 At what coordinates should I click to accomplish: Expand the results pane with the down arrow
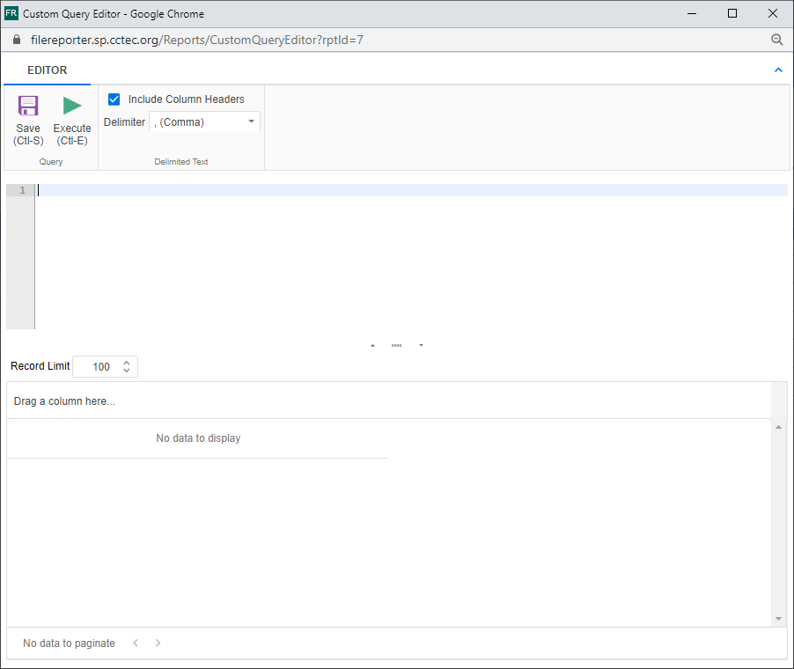point(421,345)
